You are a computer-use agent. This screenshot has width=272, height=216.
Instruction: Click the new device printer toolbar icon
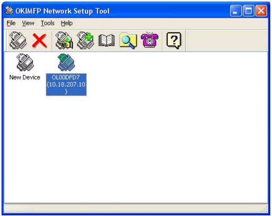pyautogui.click(x=18, y=41)
